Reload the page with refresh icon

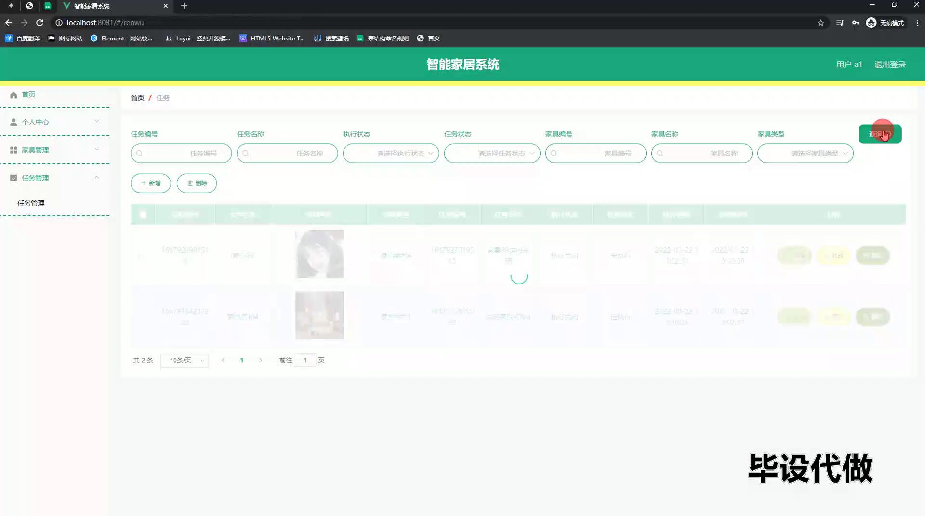click(40, 23)
